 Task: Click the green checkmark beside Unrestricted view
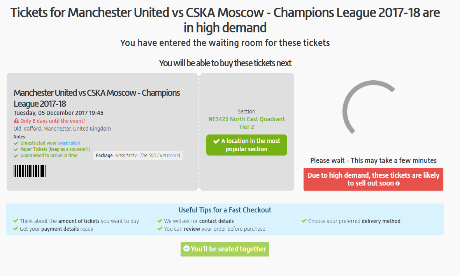coord(15,143)
